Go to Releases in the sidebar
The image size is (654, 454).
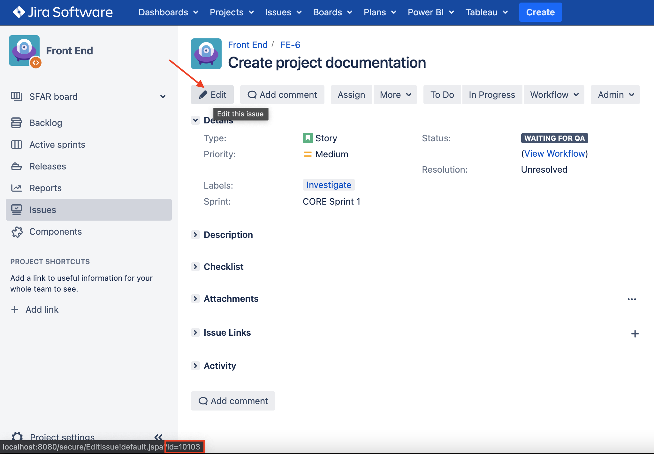47,166
